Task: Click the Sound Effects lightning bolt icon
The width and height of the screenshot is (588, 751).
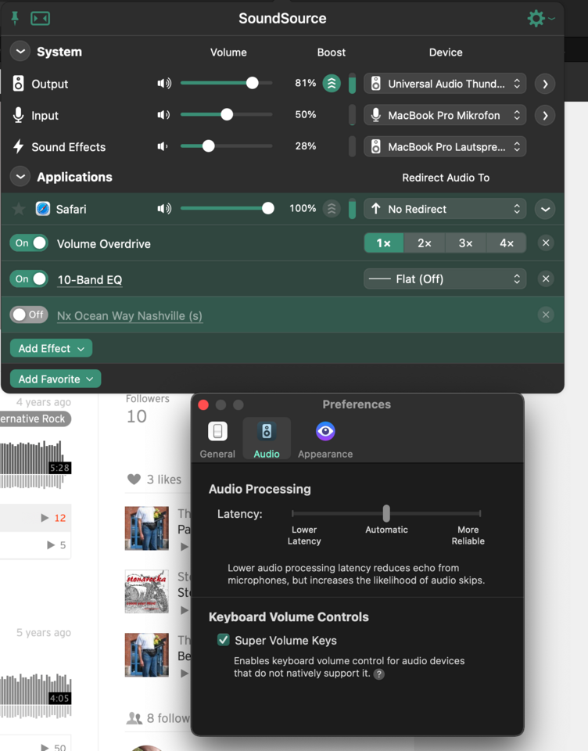Action: (x=18, y=146)
